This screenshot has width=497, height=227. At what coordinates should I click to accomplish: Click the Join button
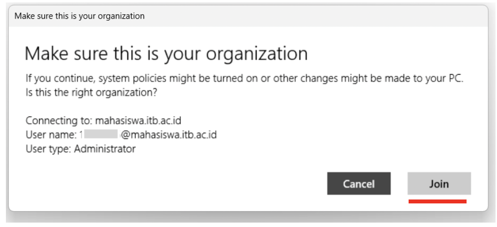[x=439, y=184]
